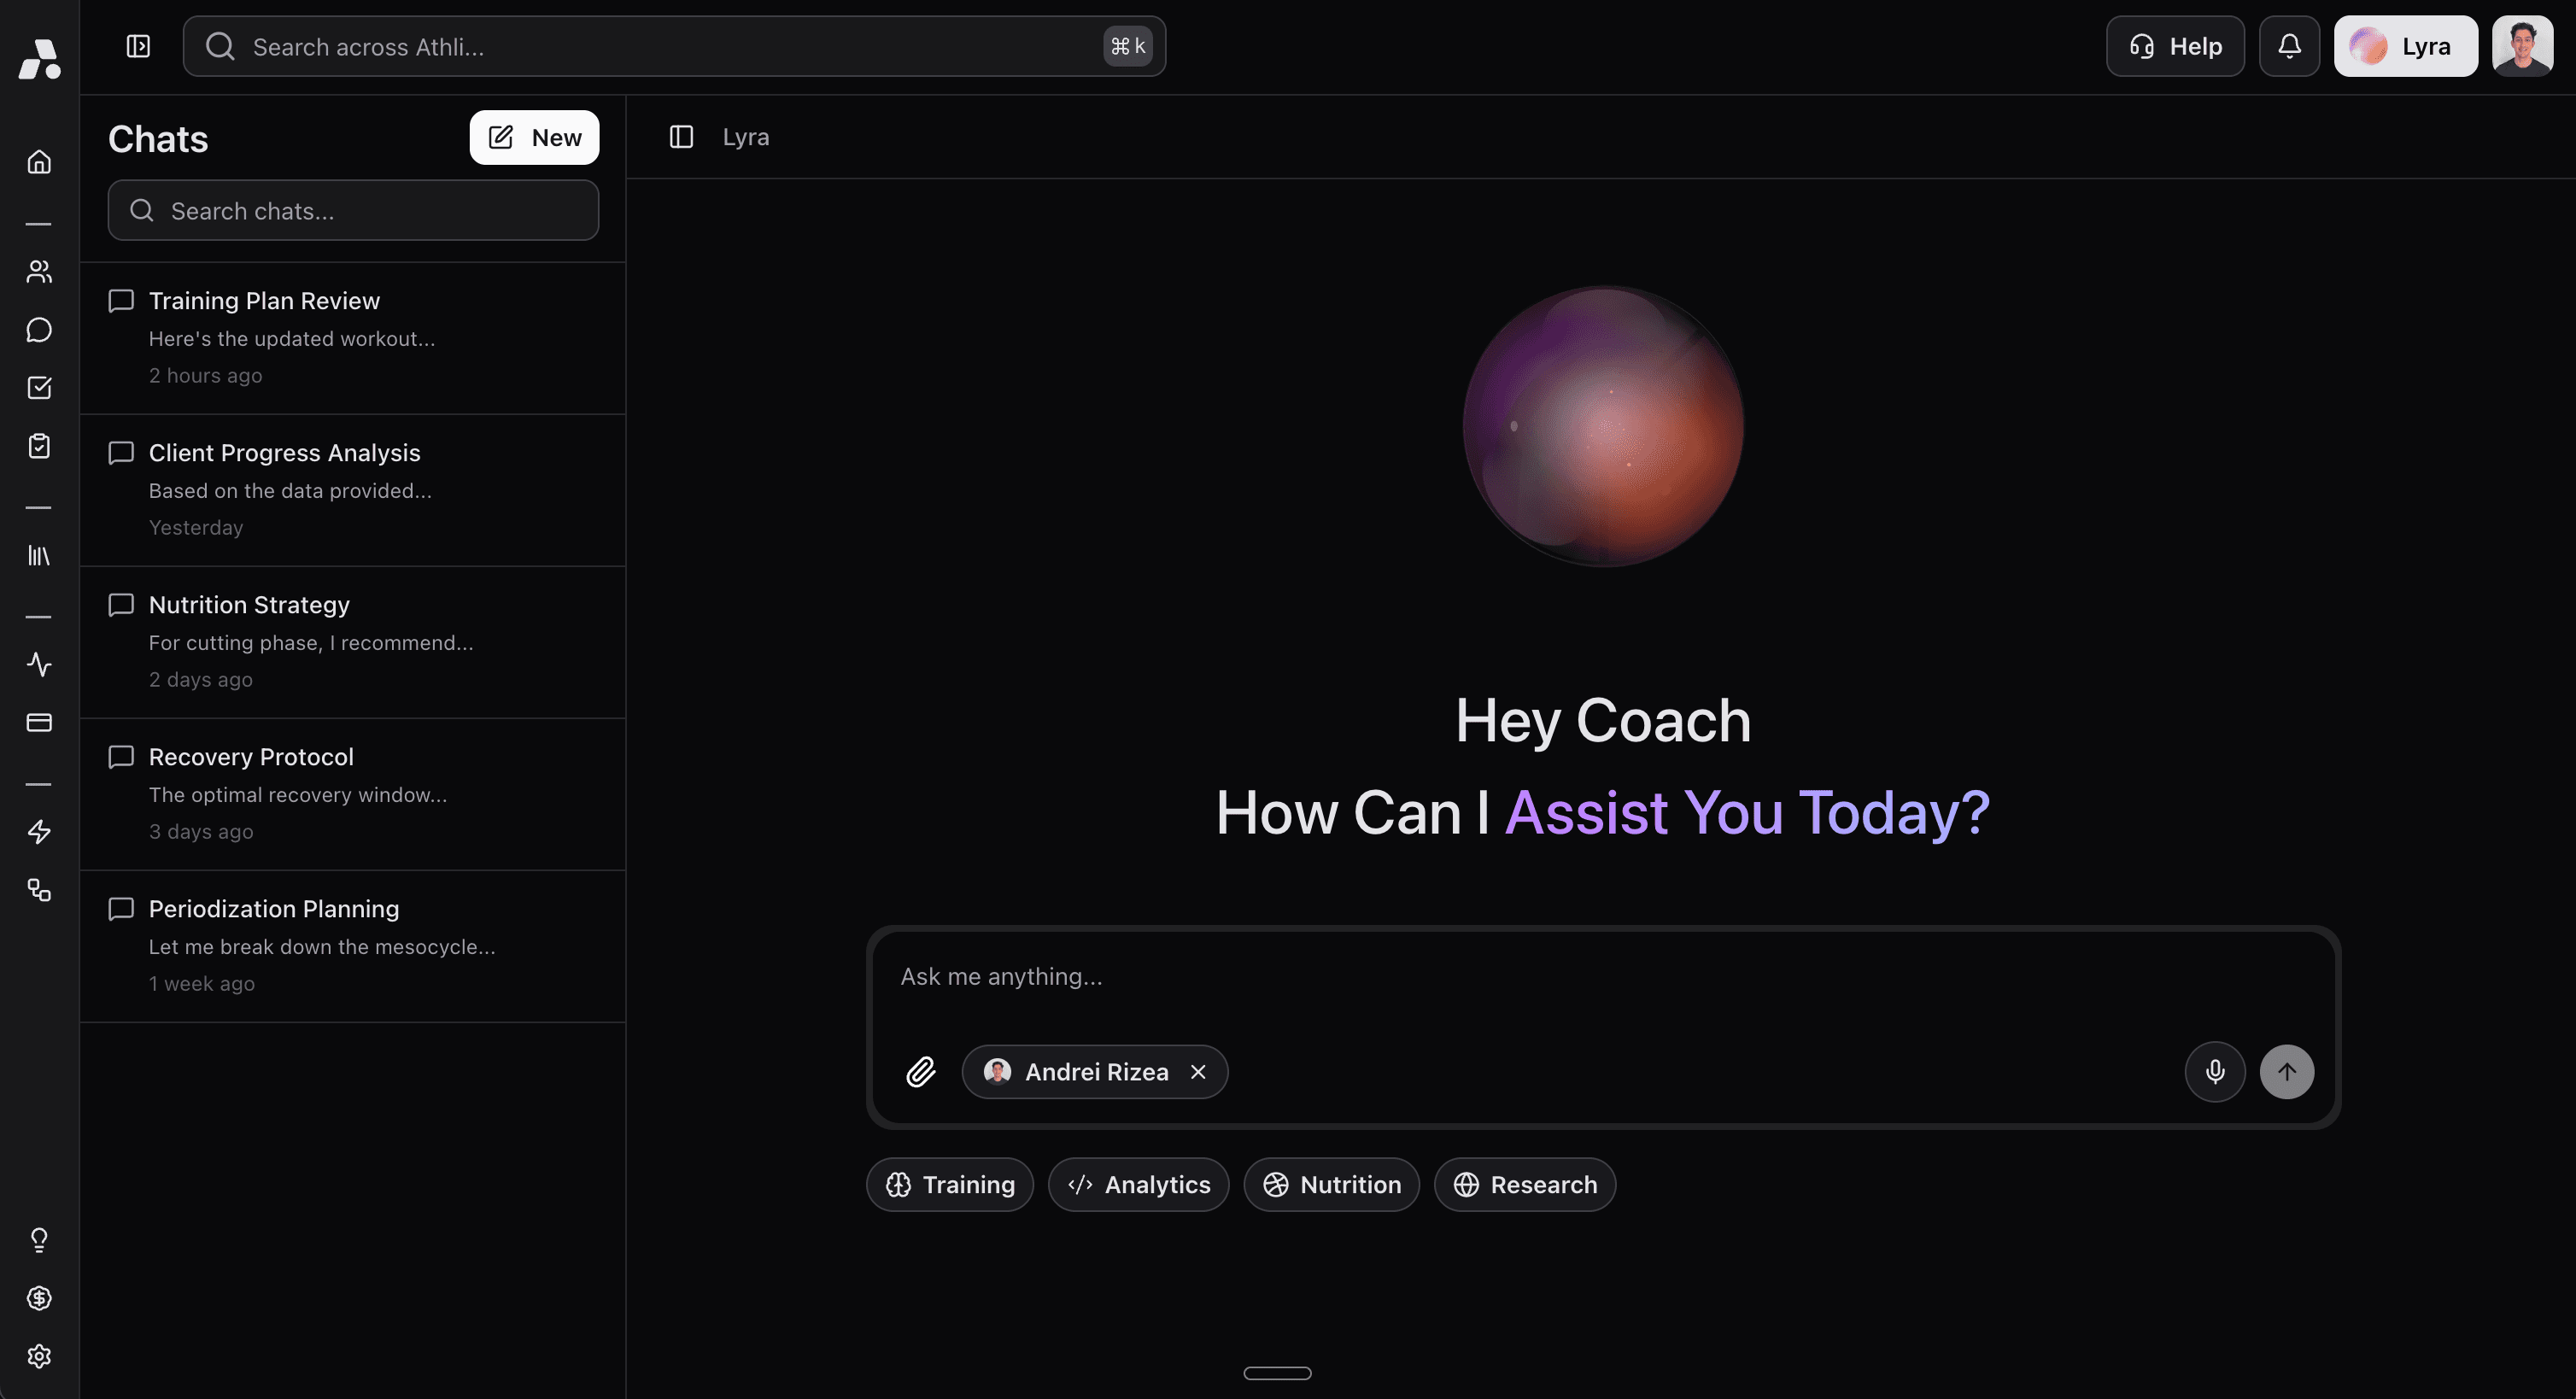Screen dimensions: 2576x1399
Task: Open the Lyra assistant dropdown
Action: (x=2405, y=45)
